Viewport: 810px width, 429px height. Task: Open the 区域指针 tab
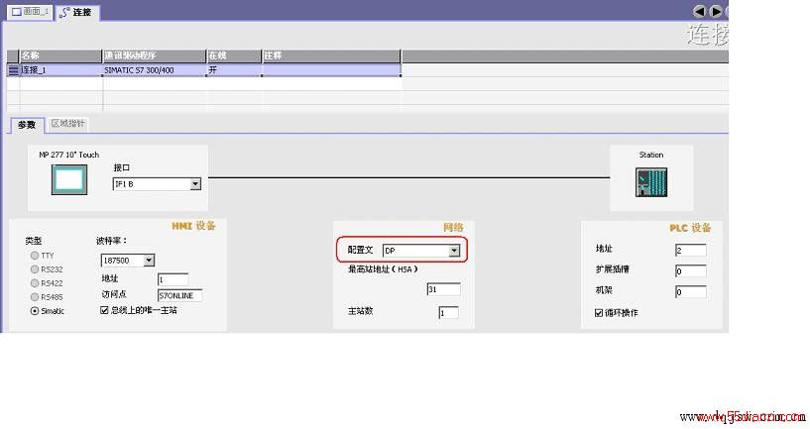pos(67,124)
